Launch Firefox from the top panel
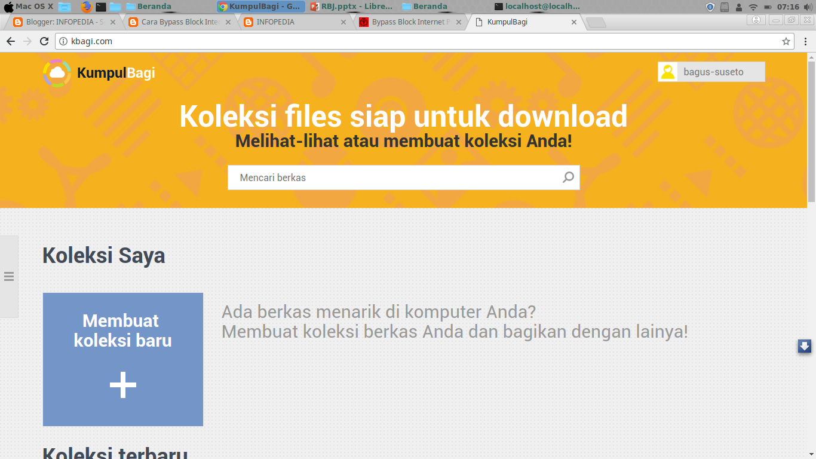The image size is (816, 459). (x=87, y=7)
